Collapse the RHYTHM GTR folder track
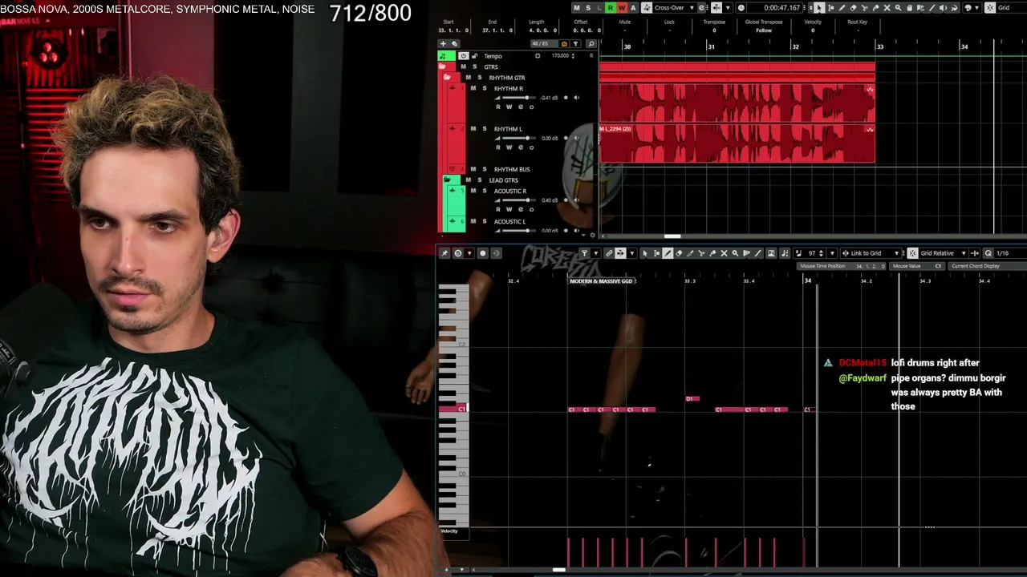The image size is (1027, 577). [x=447, y=78]
